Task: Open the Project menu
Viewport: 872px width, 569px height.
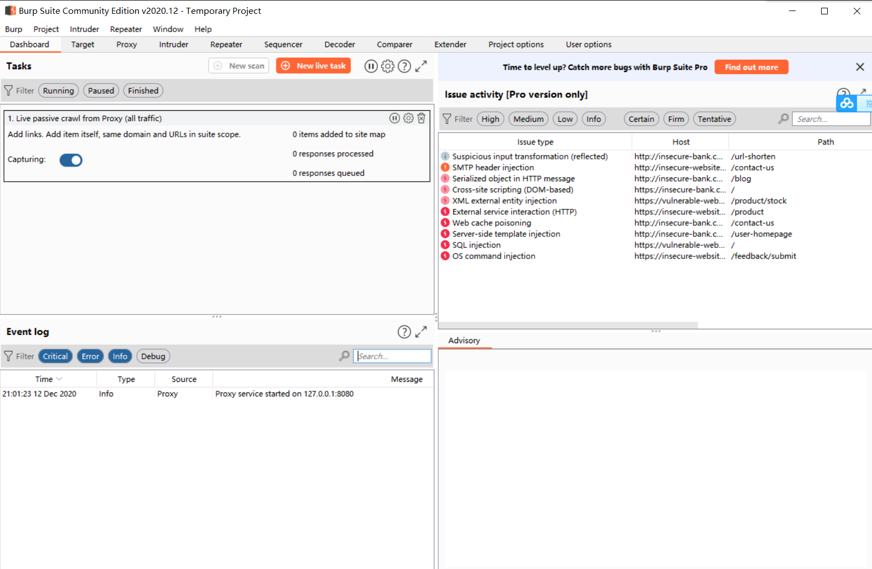Action: [x=46, y=29]
